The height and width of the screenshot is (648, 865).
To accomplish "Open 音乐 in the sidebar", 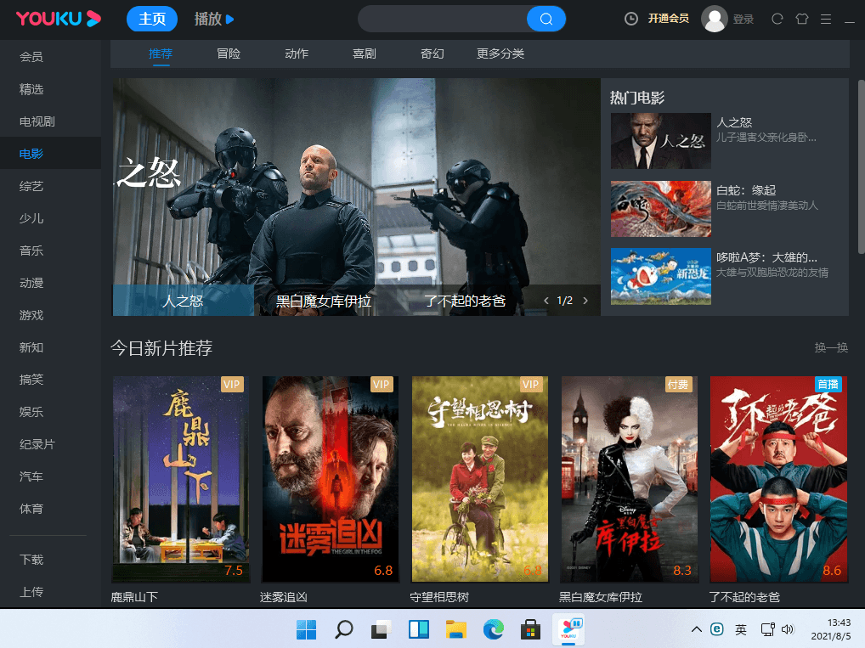I will point(31,251).
